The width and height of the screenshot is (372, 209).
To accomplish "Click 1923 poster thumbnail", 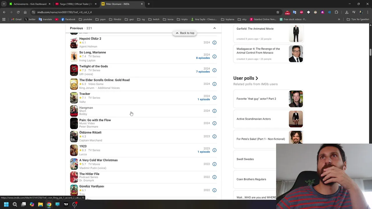I will click(74, 150).
